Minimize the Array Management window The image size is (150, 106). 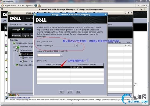point(126,13)
